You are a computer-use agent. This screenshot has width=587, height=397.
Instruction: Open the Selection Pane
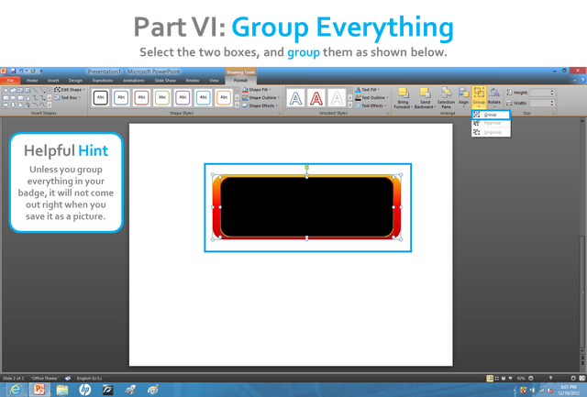(x=446, y=98)
